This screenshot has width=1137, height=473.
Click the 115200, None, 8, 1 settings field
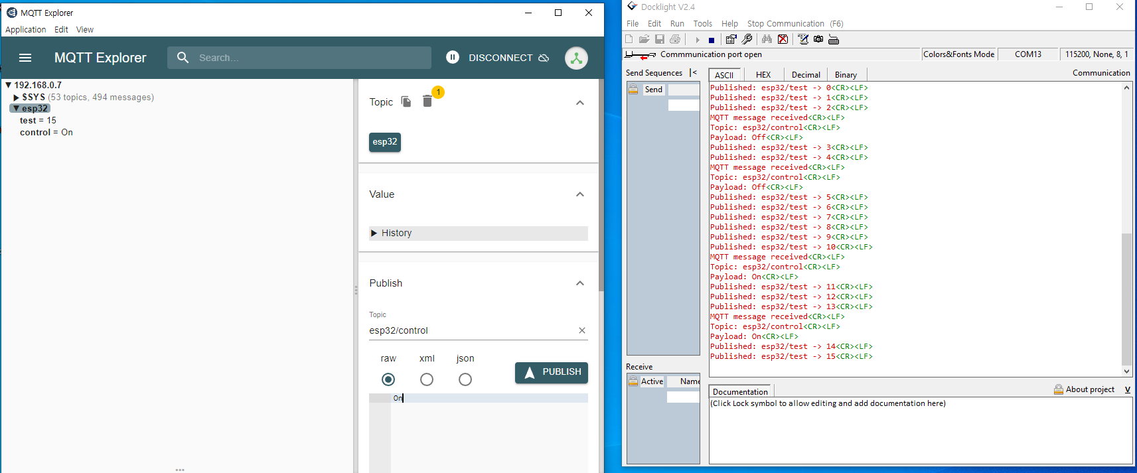1097,54
